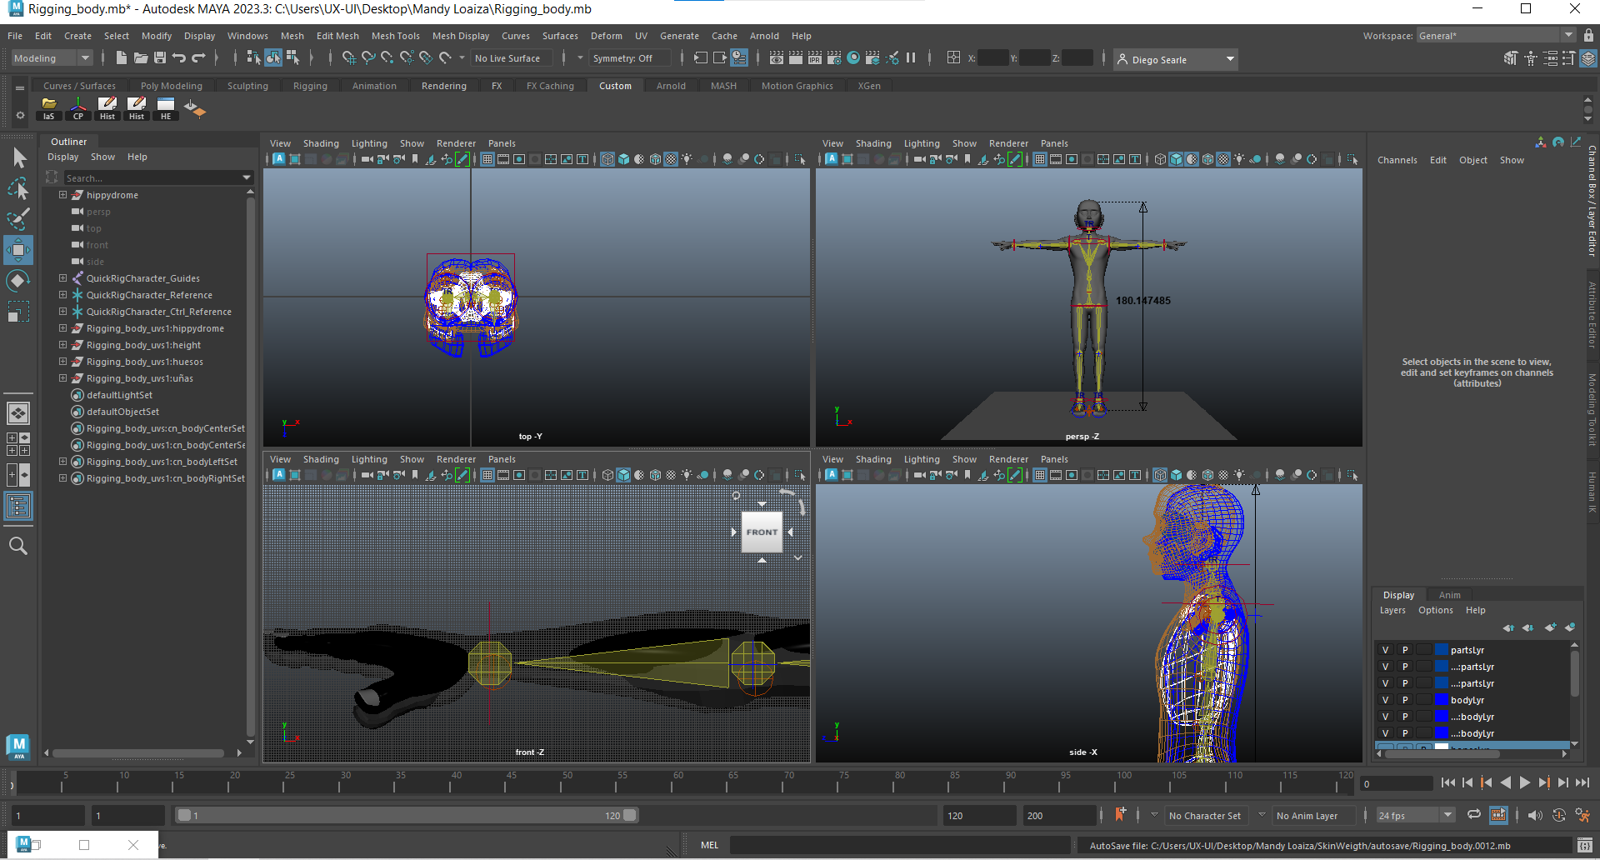Open the Script Editor icon
The image size is (1600, 860).
(1585, 845)
